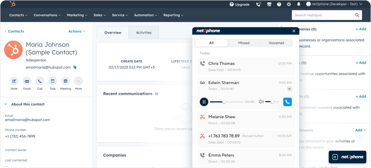This screenshot has height=168, width=371.
Task: Open notifications bell icon
Action: coord(299,4)
